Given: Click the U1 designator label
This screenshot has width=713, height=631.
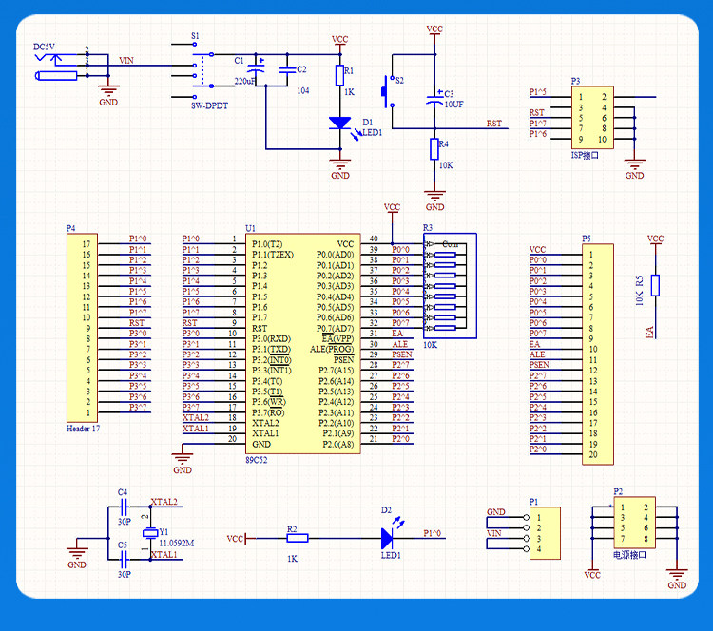Looking at the screenshot, I should click(250, 228).
